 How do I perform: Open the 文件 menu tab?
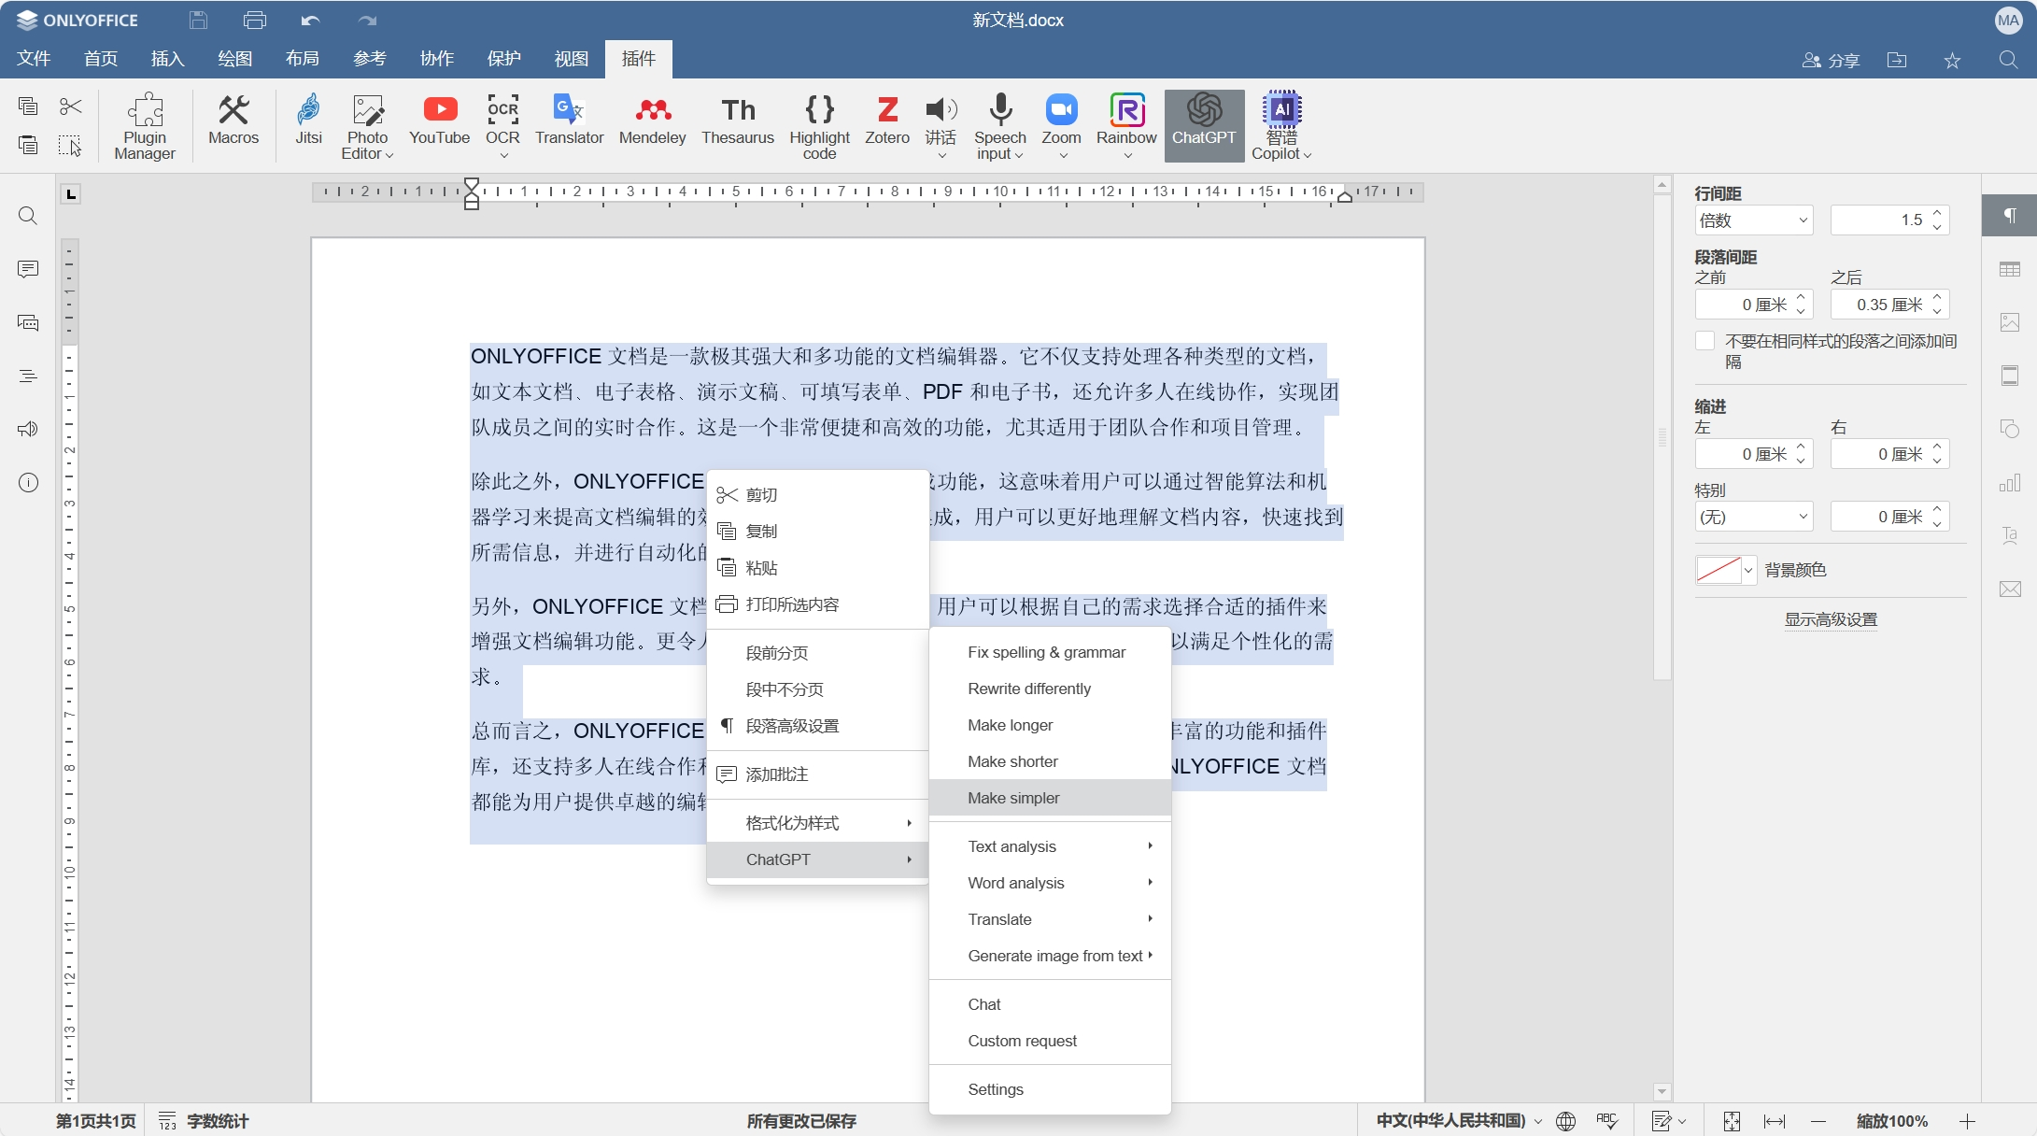tap(34, 59)
